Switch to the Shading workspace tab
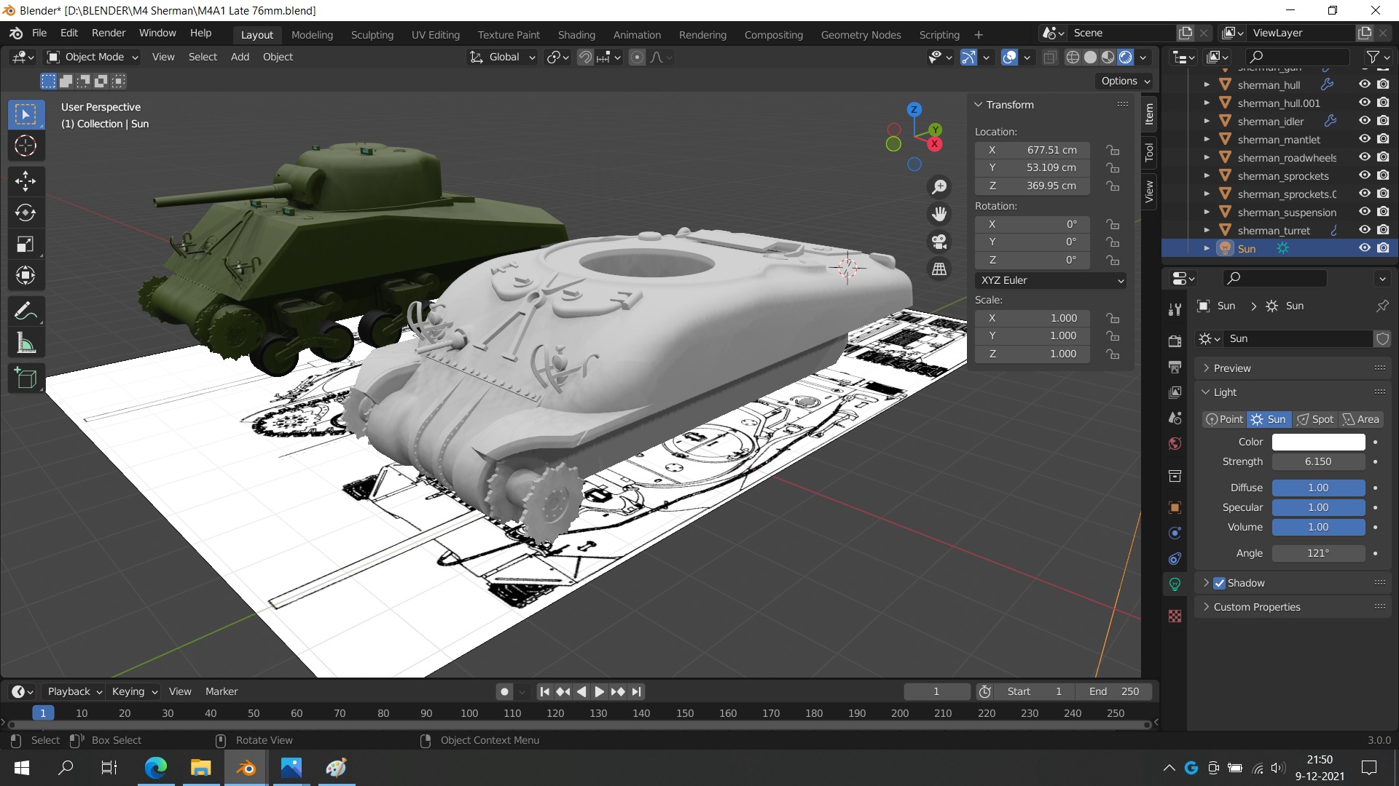Image resolution: width=1399 pixels, height=786 pixels. tap(576, 34)
